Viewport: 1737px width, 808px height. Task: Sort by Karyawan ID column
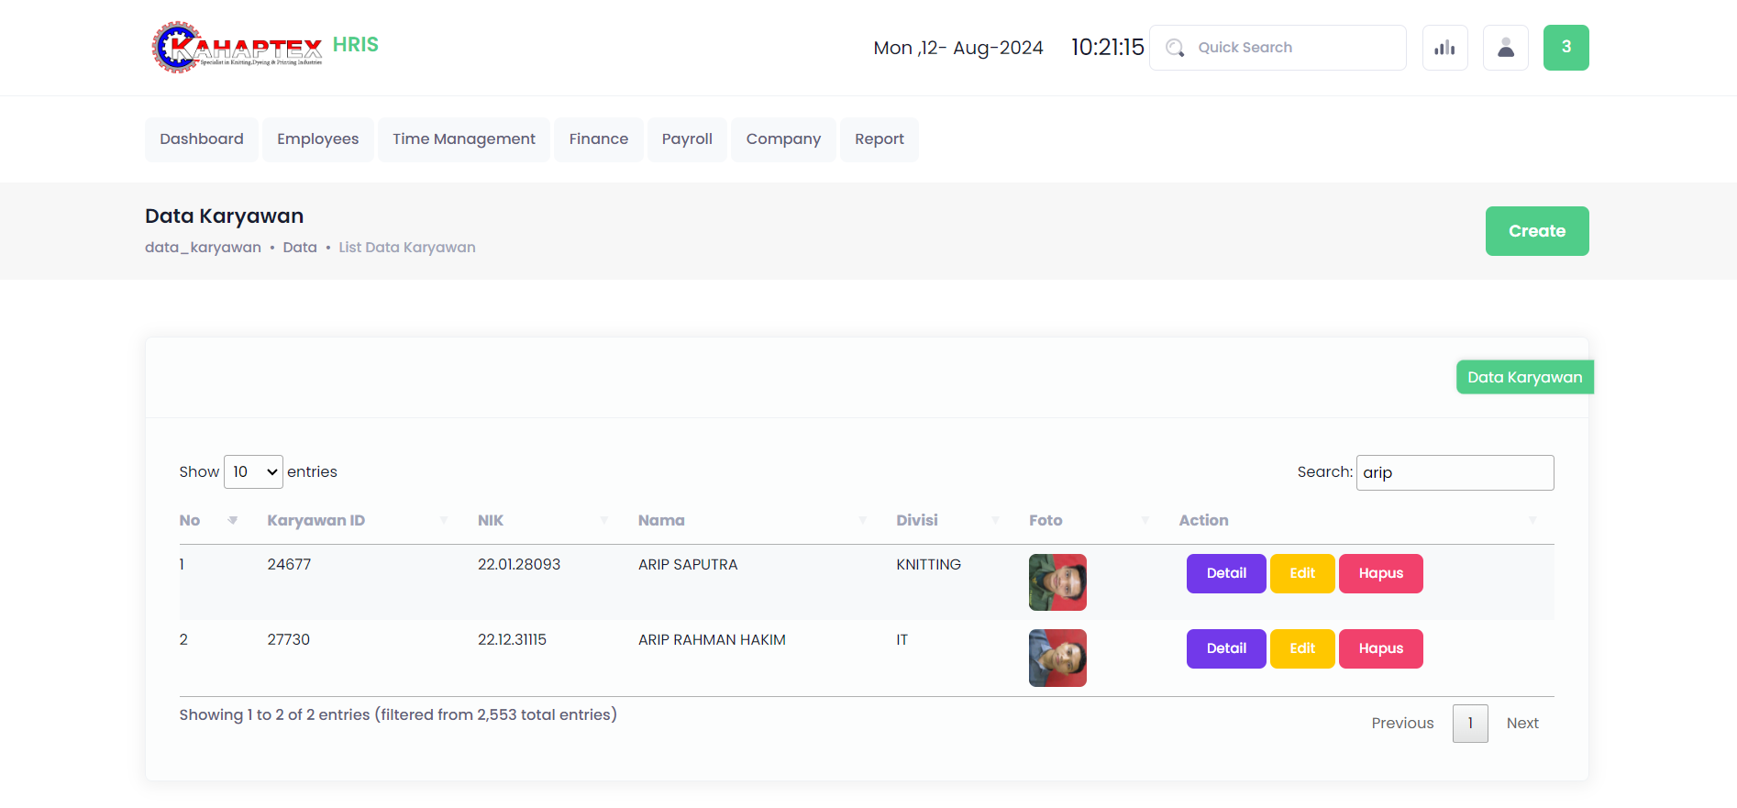[315, 520]
